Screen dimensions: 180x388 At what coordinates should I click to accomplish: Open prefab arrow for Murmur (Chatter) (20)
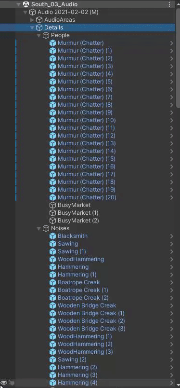tap(172, 197)
